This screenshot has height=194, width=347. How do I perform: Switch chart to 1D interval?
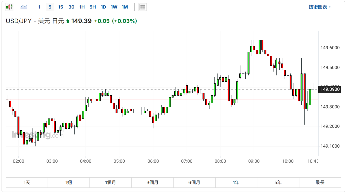click(x=103, y=7)
